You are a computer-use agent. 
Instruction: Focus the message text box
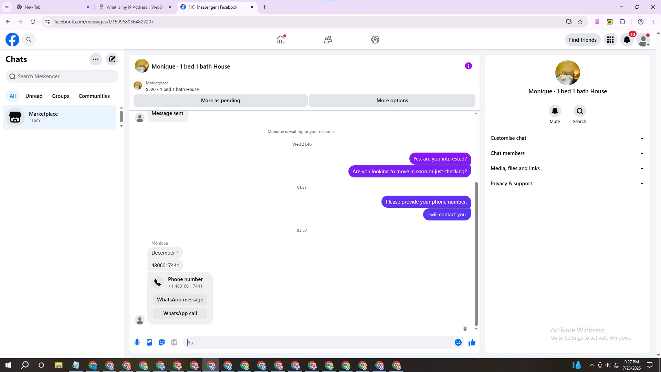pyautogui.click(x=318, y=342)
